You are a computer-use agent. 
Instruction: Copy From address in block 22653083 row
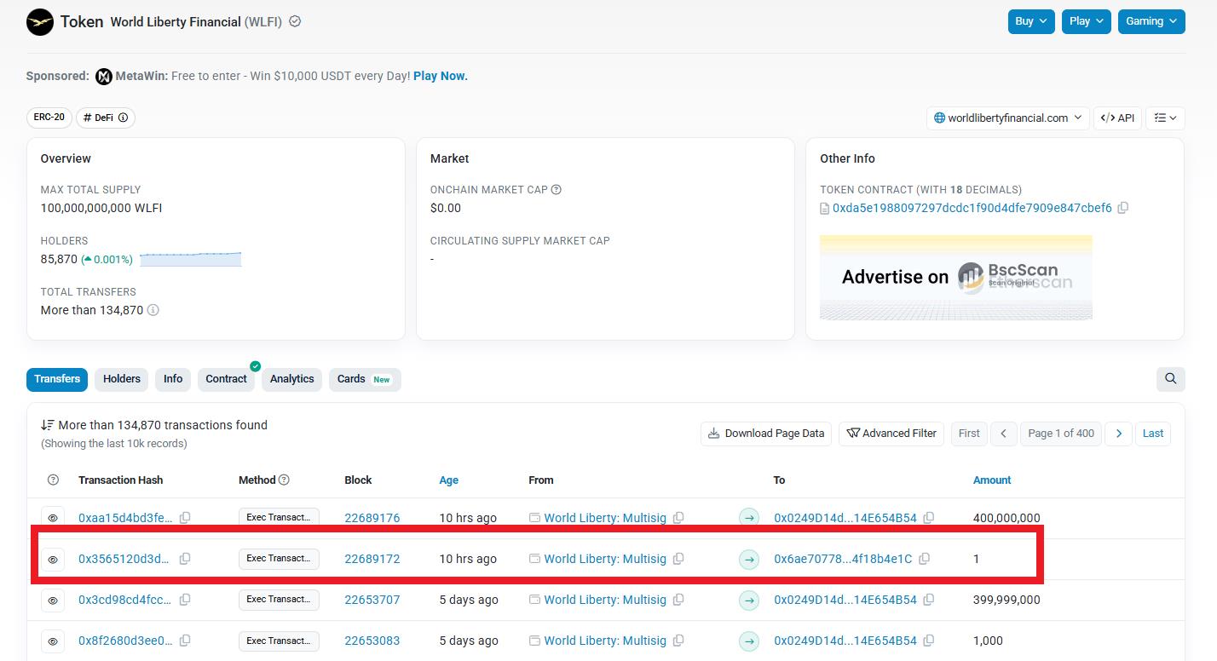678,641
